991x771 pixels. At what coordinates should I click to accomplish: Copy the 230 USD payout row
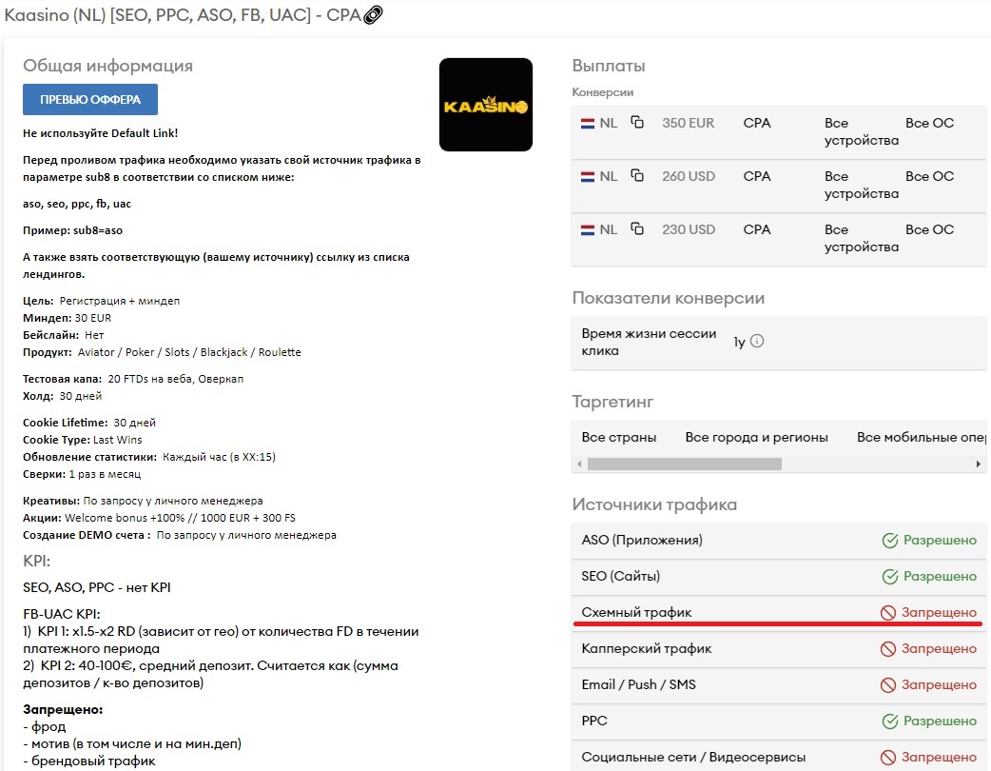(637, 228)
